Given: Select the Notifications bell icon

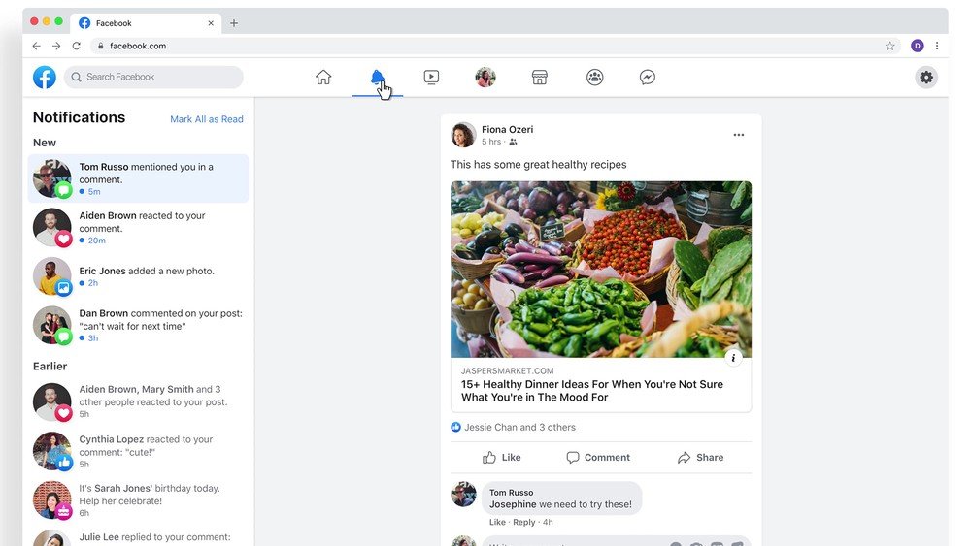Looking at the screenshot, I should point(377,78).
